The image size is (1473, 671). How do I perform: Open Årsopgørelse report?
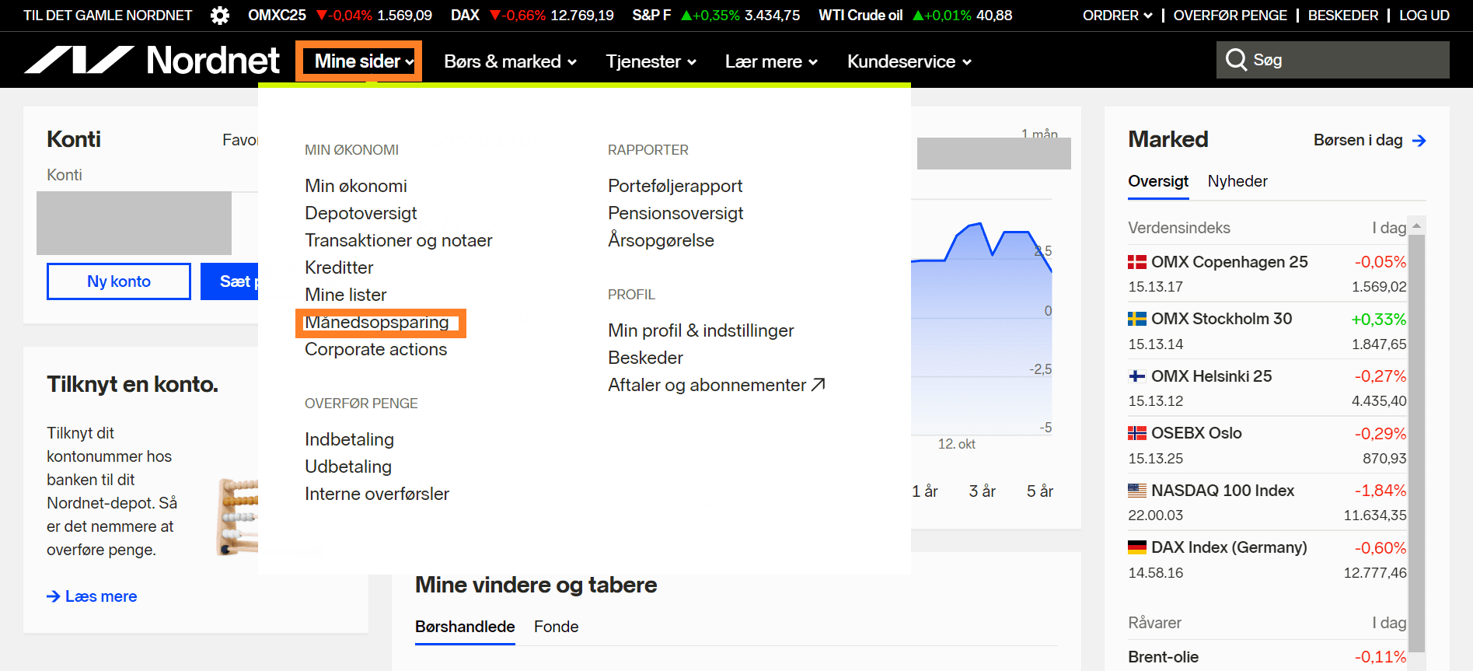(661, 240)
